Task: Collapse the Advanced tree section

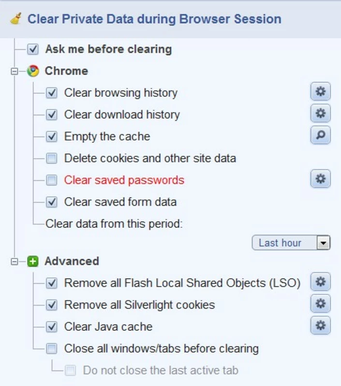Action: click(15, 262)
